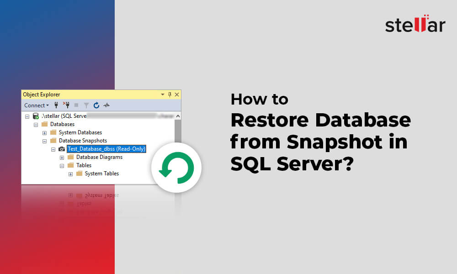This screenshot has height=274, width=457.
Task: Open the Connect dropdown menu
Action: pyautogui.click(x=37, y=105)
